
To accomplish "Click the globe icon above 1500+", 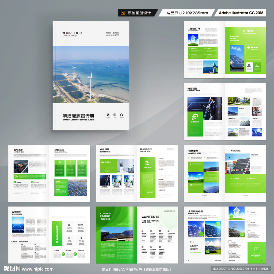I will tap(69, 225).
